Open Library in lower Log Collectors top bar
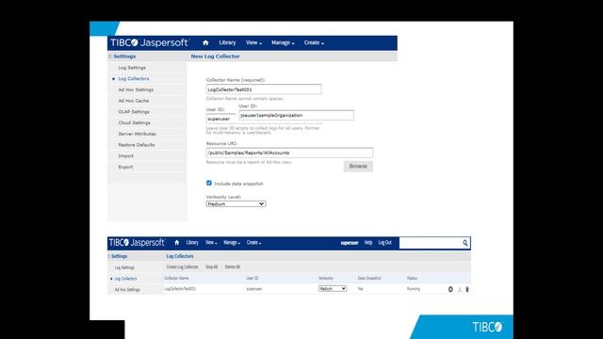 (192, 243)
